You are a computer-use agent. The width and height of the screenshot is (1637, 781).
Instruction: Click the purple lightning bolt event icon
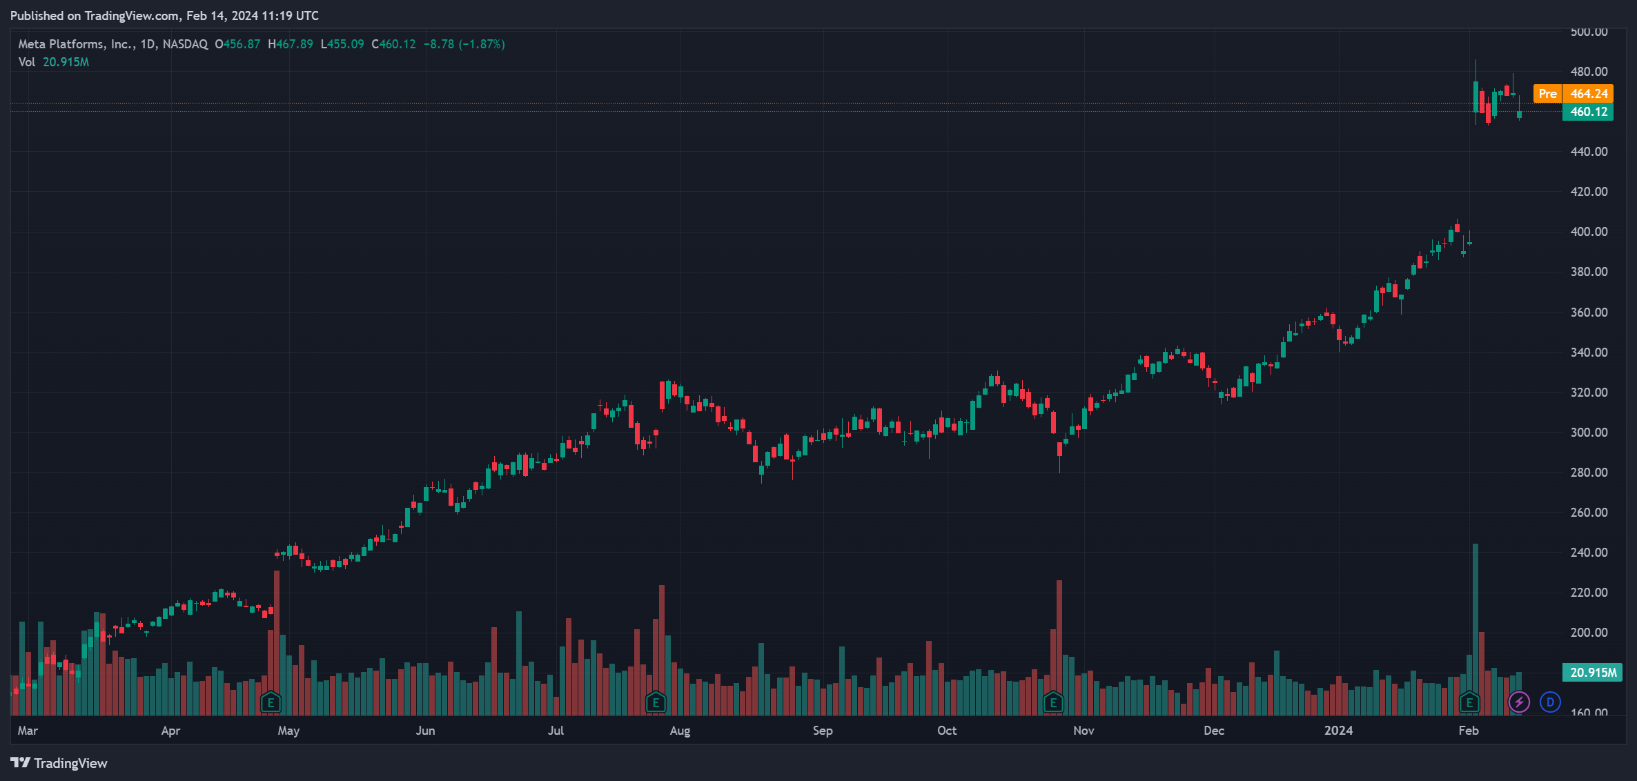pyautogui.click(x=1519, y=702)
